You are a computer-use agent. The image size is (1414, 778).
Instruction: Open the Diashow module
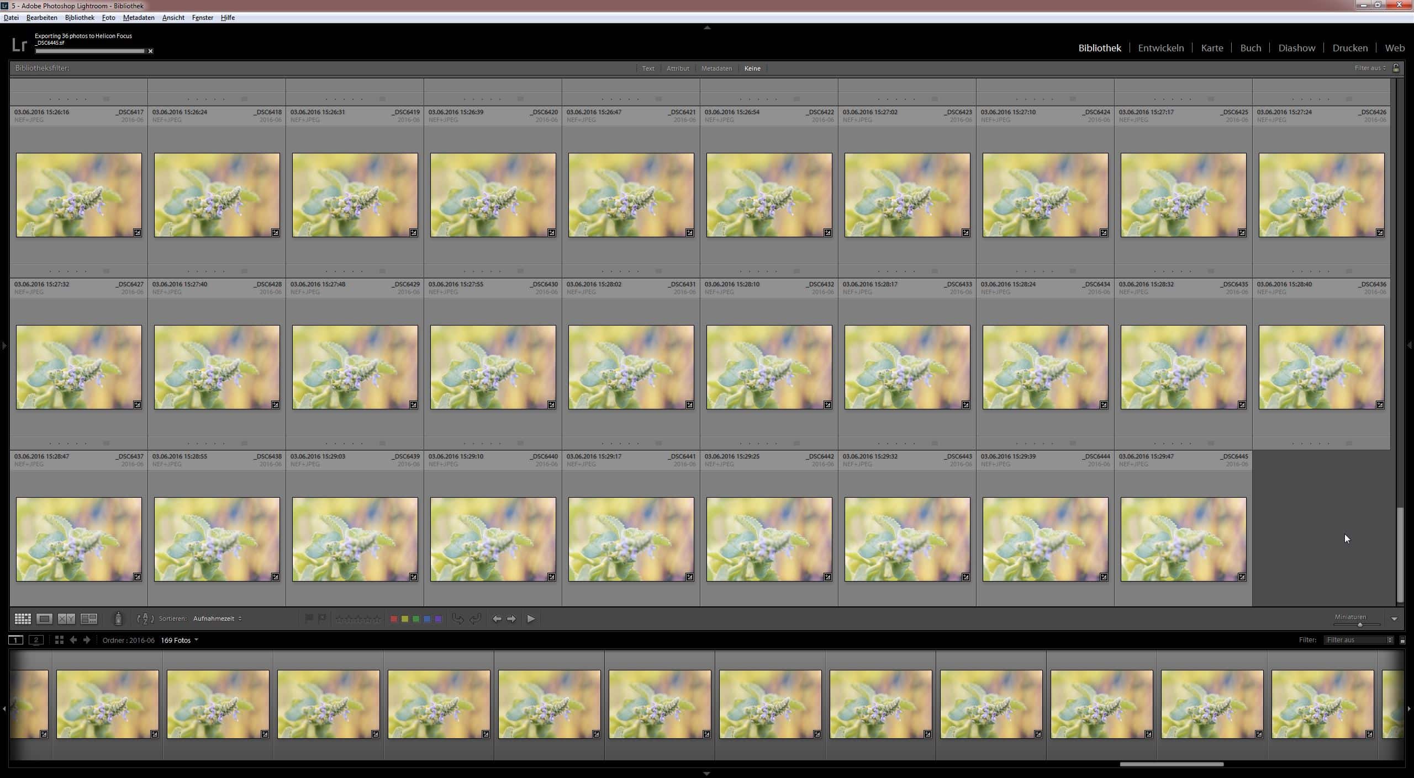(1296, 48)
